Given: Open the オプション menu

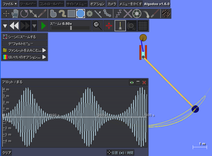Looking at the screenshot, I should [x=97, y=4].
